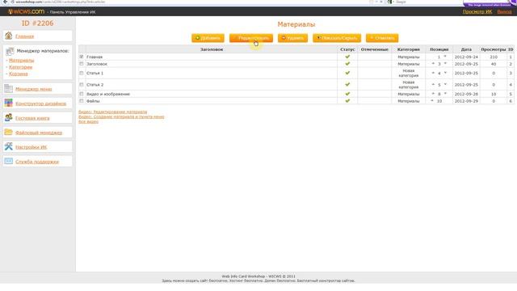Image resolution: width=517 pixels, height=291 pixels.
Task: Click the browser address bar URL
Action: point(61,2)
